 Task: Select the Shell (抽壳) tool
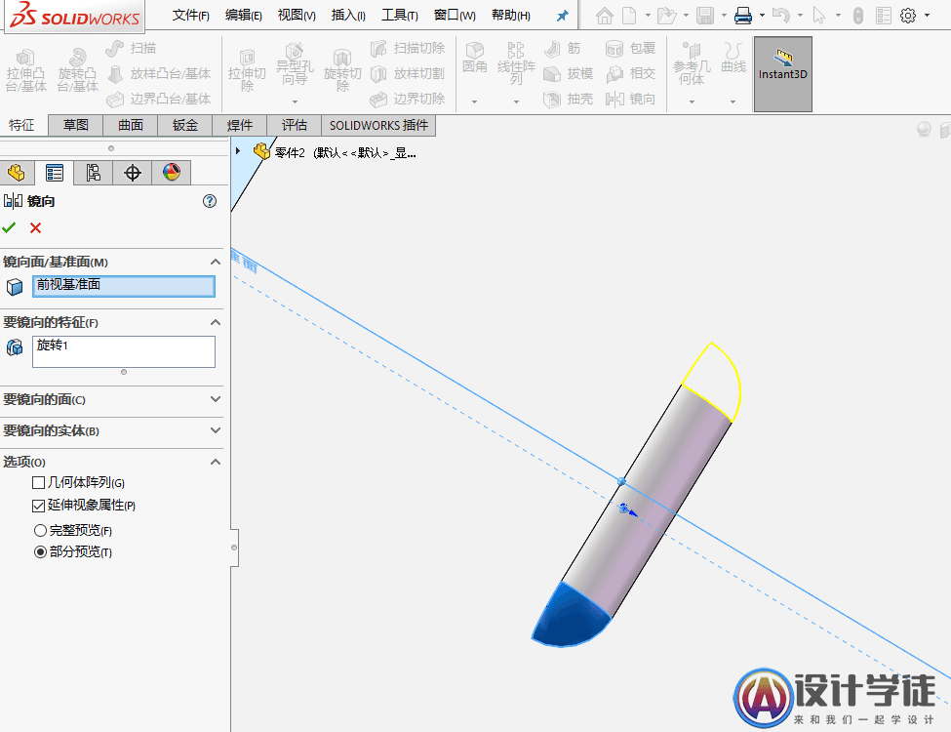[x=568, y=99]
